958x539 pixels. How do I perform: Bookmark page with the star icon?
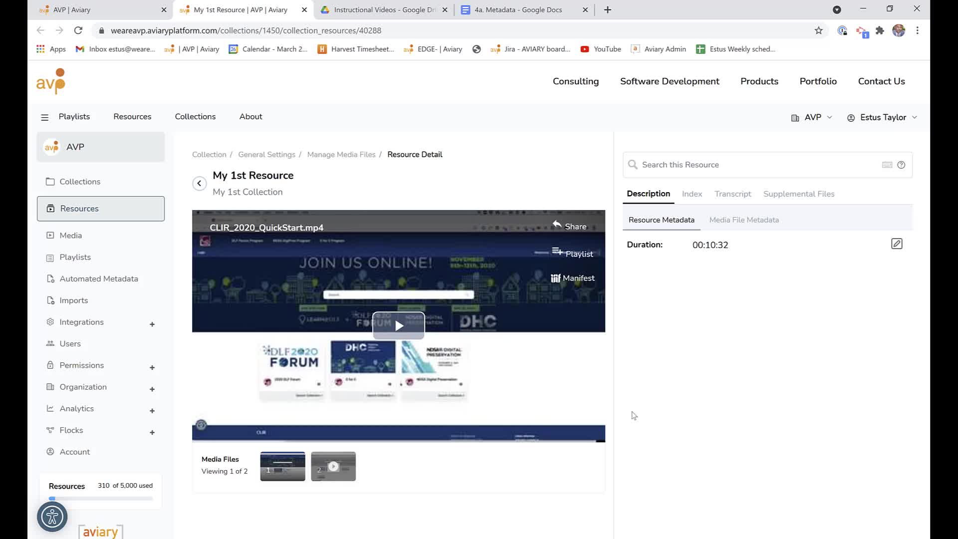point(819,30)
